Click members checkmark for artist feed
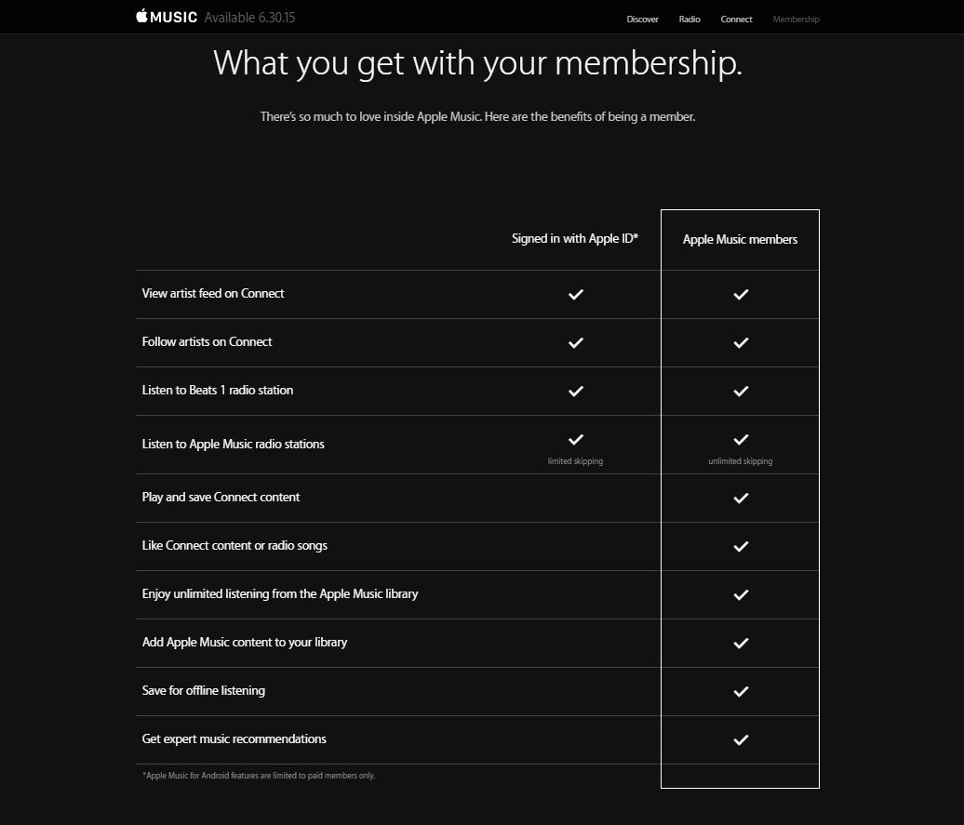The height and width of the screenshot is (825, 964). click(741, 294)
